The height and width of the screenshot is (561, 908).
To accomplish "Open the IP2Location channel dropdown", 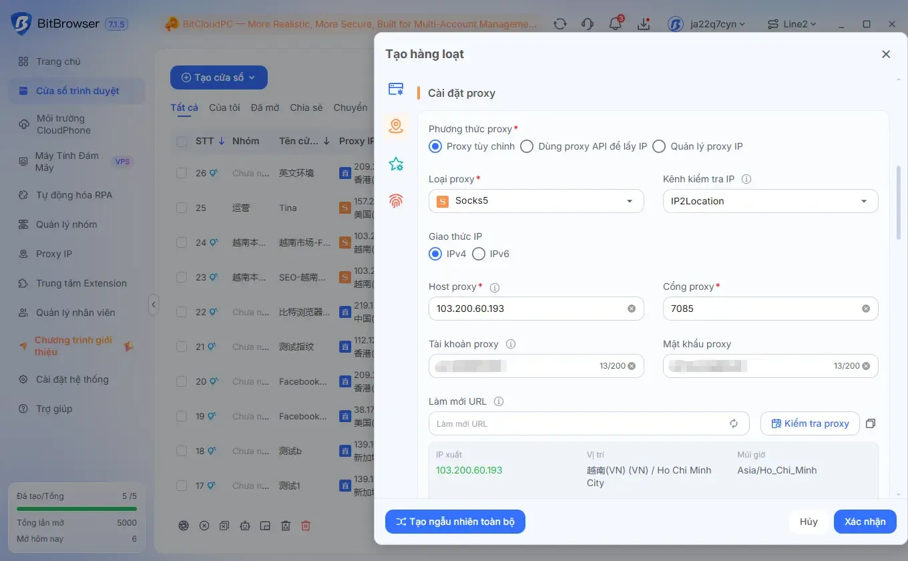I will (770, 201).
